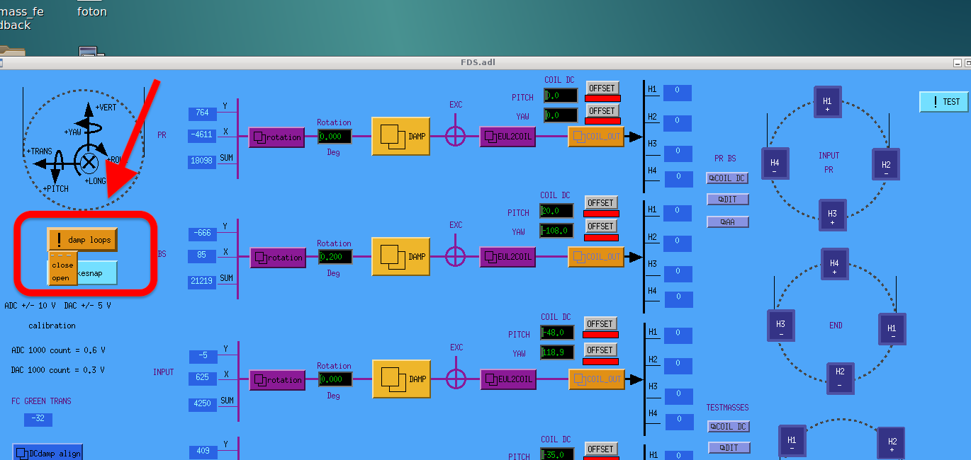Edit BS PITCH coil DC value 20.0

556,211
